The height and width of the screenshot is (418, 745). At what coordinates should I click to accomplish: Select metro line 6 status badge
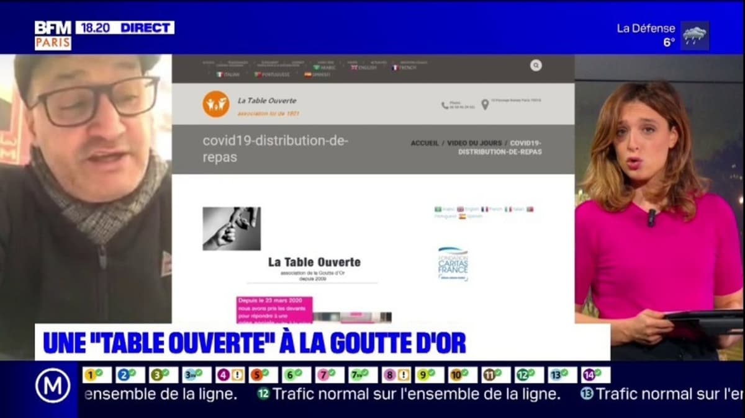point(297,375)
